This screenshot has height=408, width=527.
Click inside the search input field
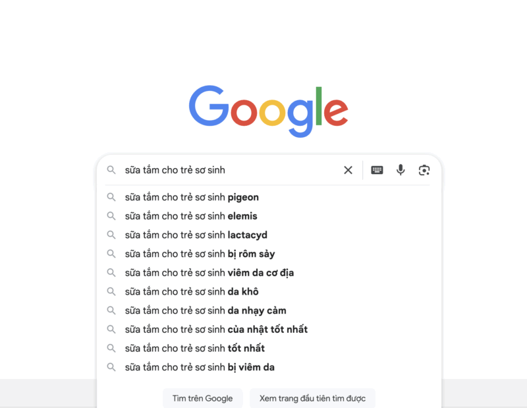pyautogui.click(x=224, y=170)
